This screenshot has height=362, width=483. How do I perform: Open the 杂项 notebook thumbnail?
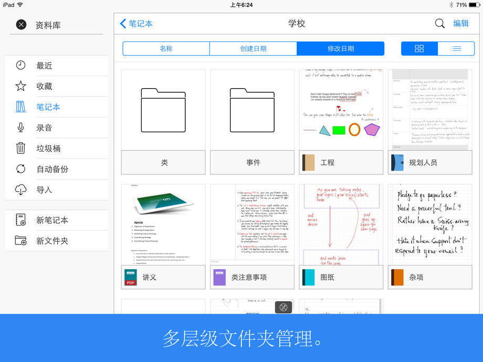tap(430, 225)
